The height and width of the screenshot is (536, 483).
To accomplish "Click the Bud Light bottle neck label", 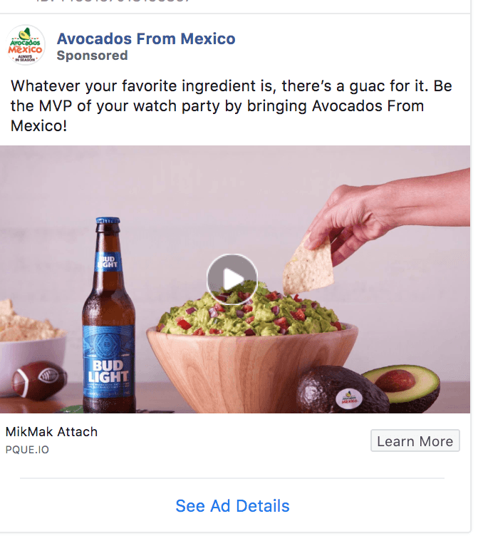I will 108,262.
